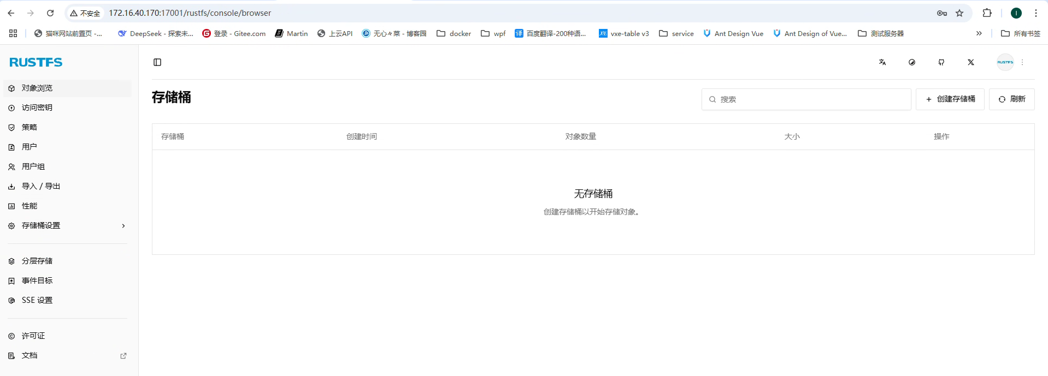Image resolution: width=1048 pixels, height=376 pixels.
Task: Go back with the browser back arrow
Action: point(11,13)
